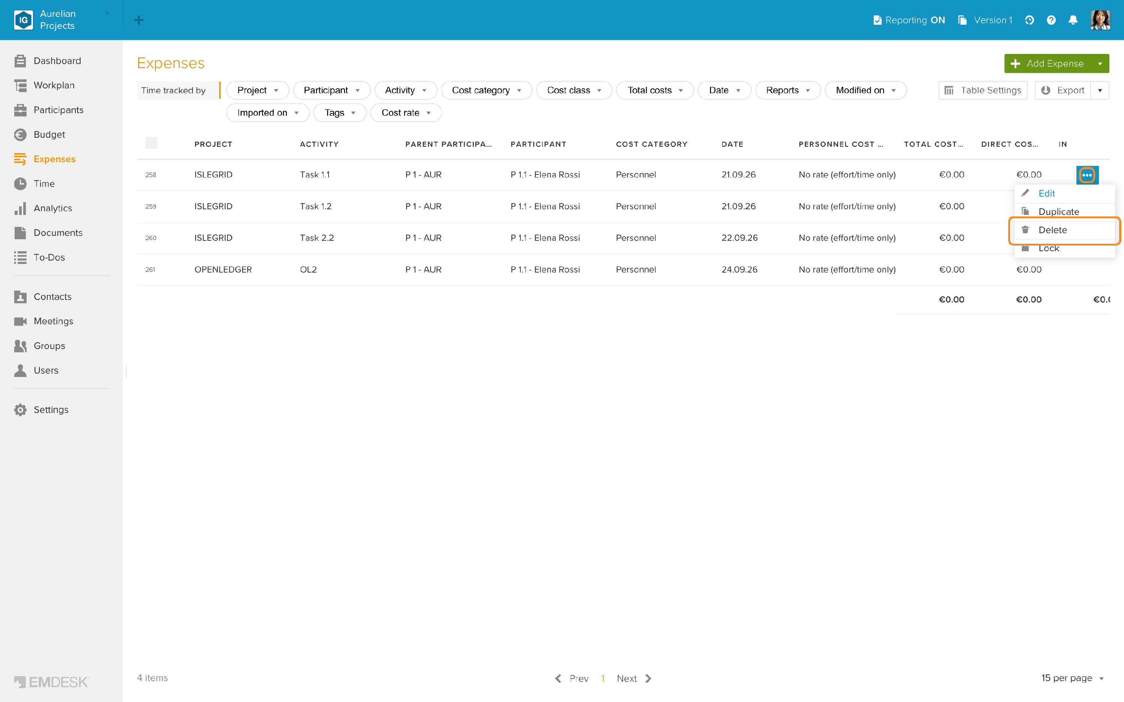
Task: Open Settings via the gear icon
Action: [20, 410]
